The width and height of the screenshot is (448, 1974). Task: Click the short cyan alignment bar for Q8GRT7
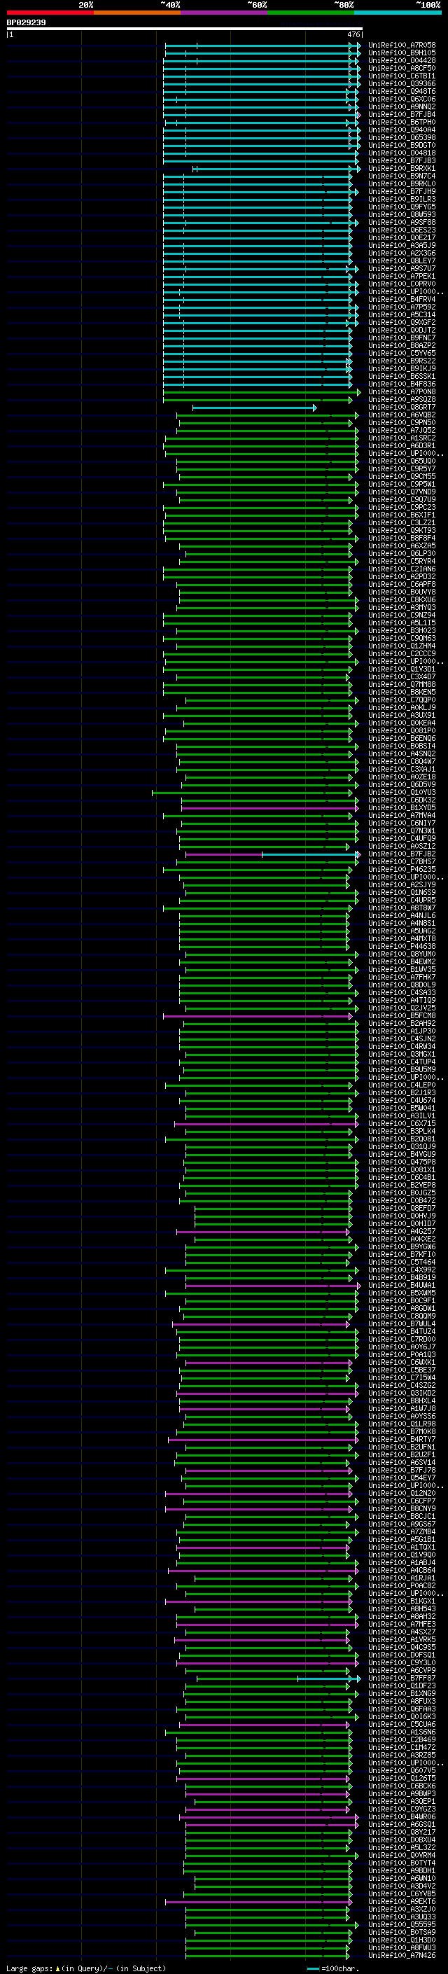pyautogui.click(x=254, y=408)
